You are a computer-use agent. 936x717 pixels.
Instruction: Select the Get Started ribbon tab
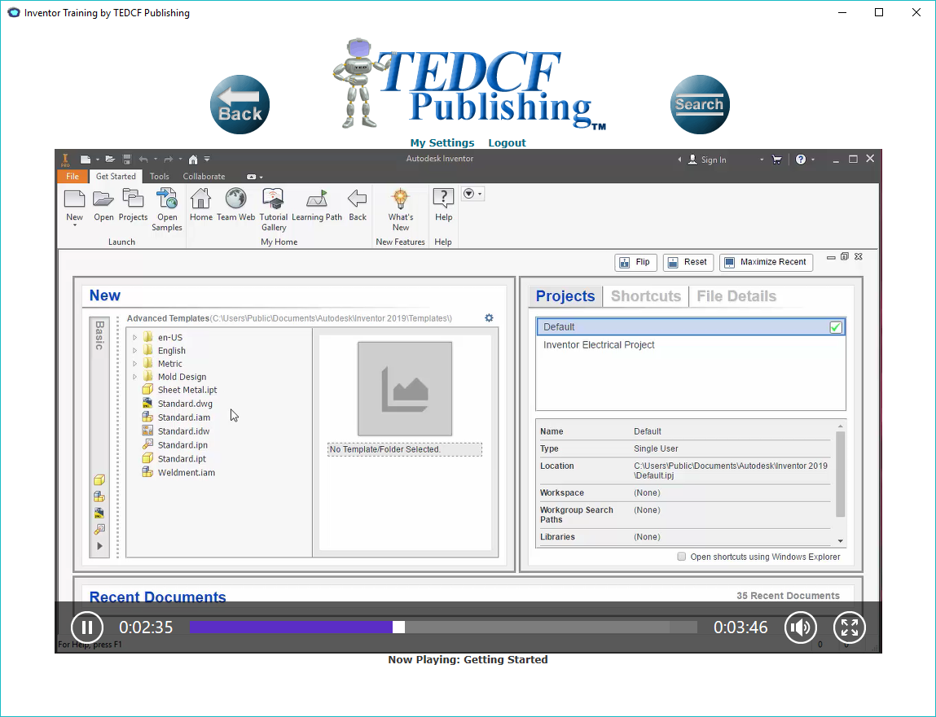click(116, 177)
